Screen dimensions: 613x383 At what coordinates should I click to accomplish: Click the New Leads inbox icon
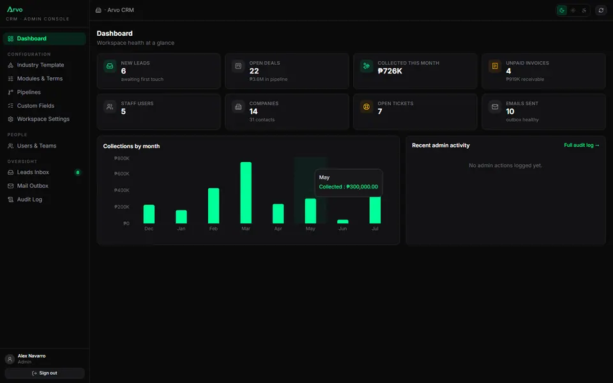click(110, 66)
